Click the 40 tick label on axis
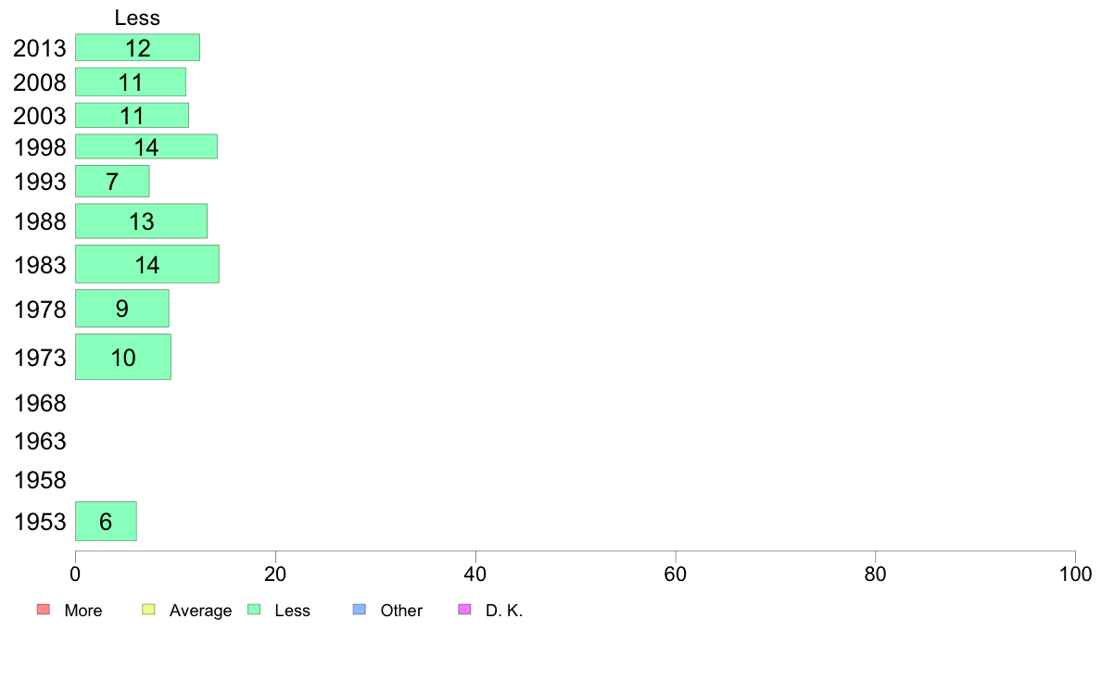1101x682 pixels. pyautogui.click(x=475, y=575)
